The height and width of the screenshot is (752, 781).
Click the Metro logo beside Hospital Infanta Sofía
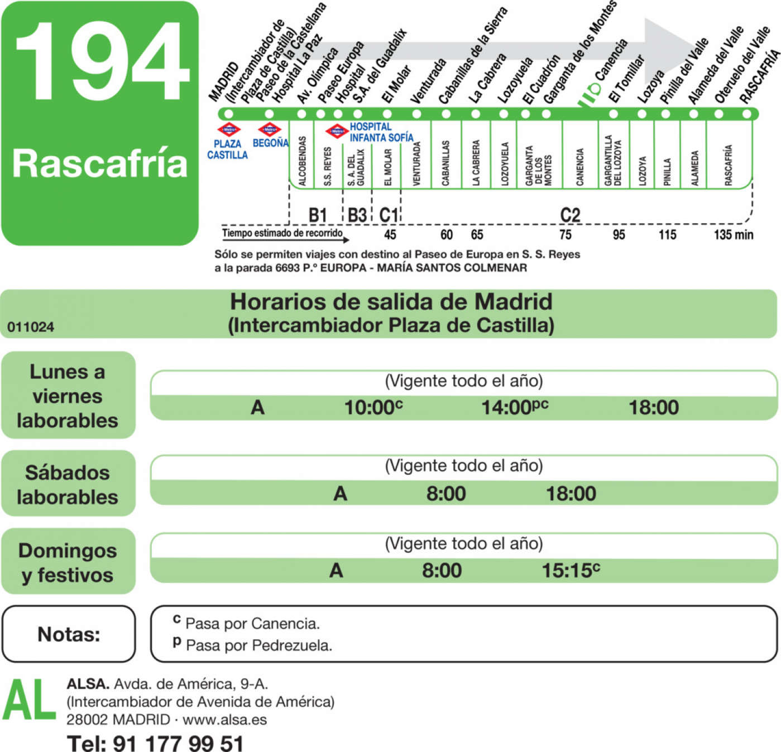click(337, 132)
